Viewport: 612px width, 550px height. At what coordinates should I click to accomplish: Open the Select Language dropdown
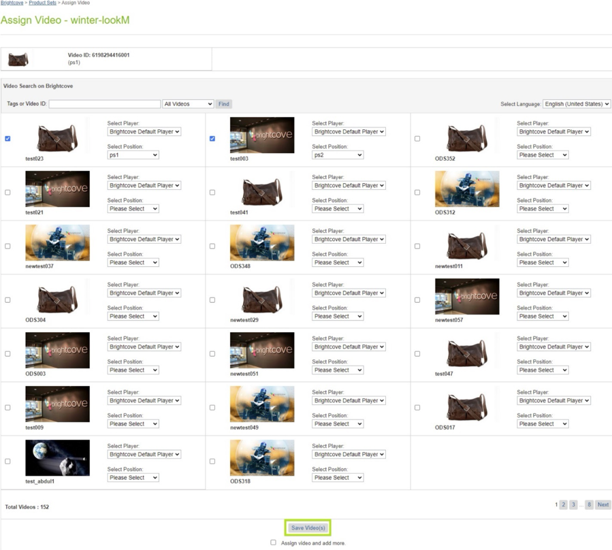(x=576, y=103)
